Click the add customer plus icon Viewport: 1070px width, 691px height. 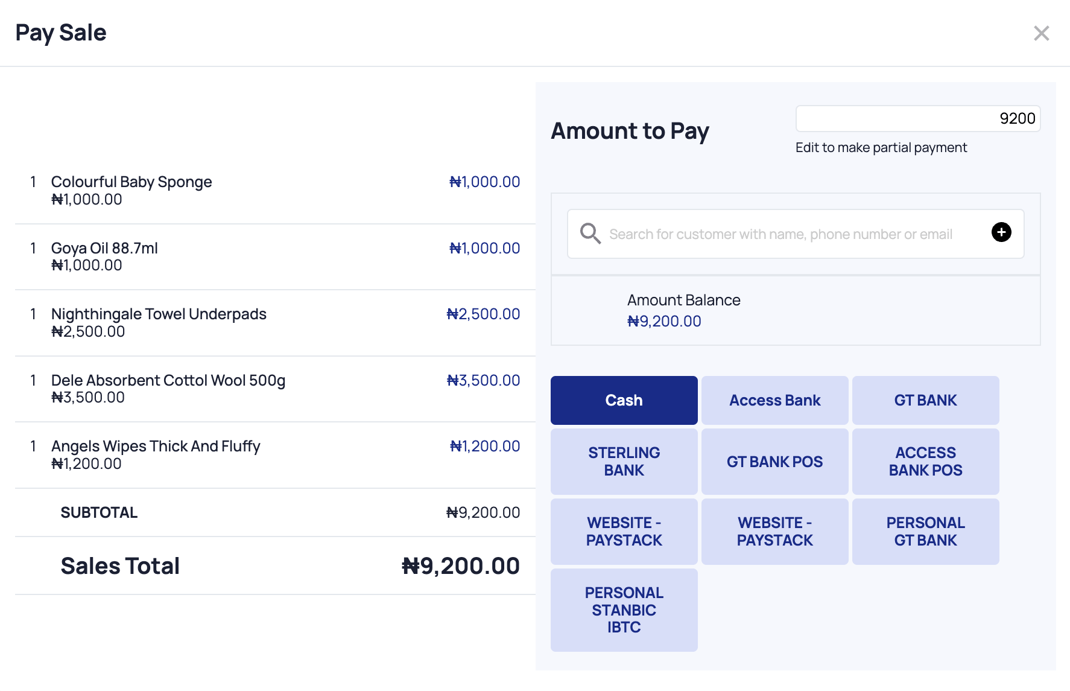coord(1001,232)
